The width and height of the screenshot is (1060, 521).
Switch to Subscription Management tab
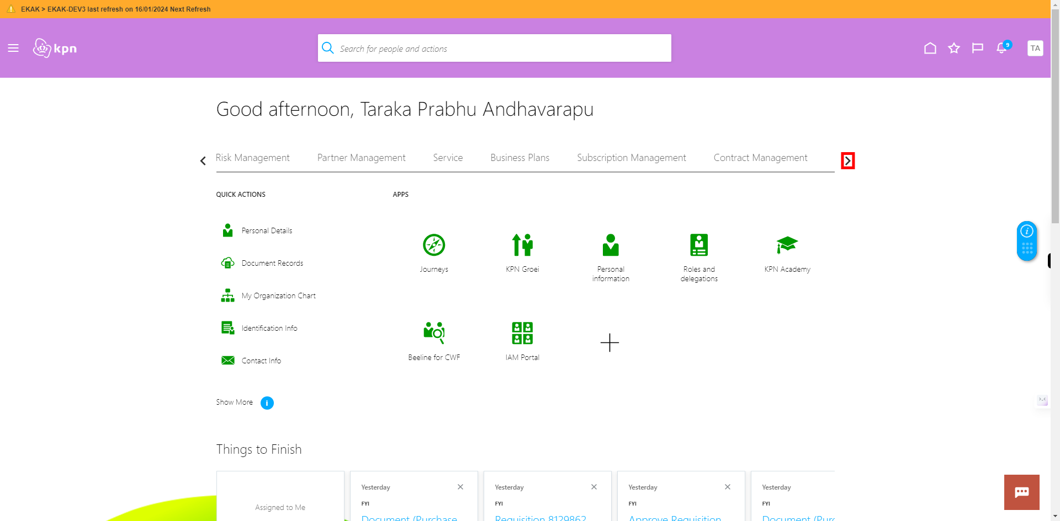click(x=632, y=158)
